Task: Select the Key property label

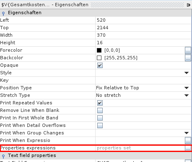Action: 4,80
